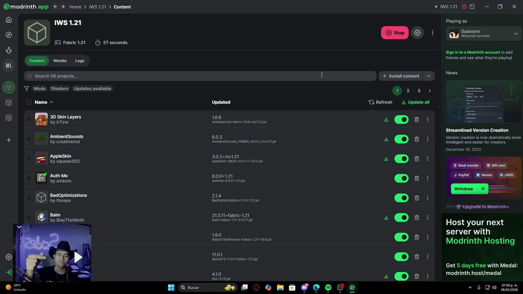Click the Microsoft Edge taskbar icon
Screen dimensions: 523x294
click(316, 287)
